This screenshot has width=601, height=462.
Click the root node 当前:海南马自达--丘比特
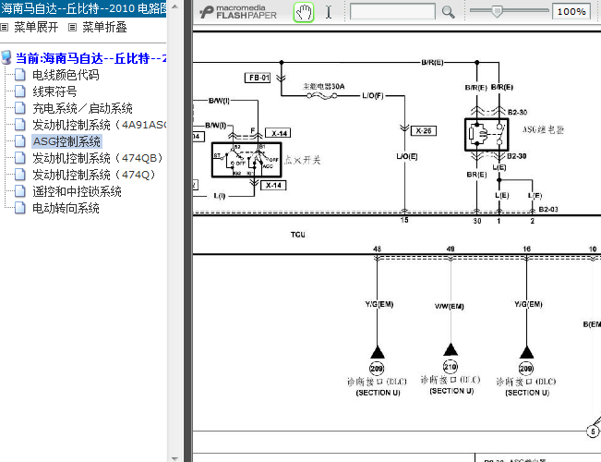[90, 58]
